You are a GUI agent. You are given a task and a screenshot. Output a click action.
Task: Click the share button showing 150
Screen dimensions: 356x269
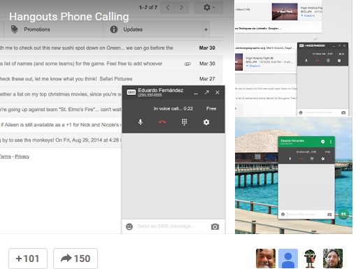click(76, 259)
